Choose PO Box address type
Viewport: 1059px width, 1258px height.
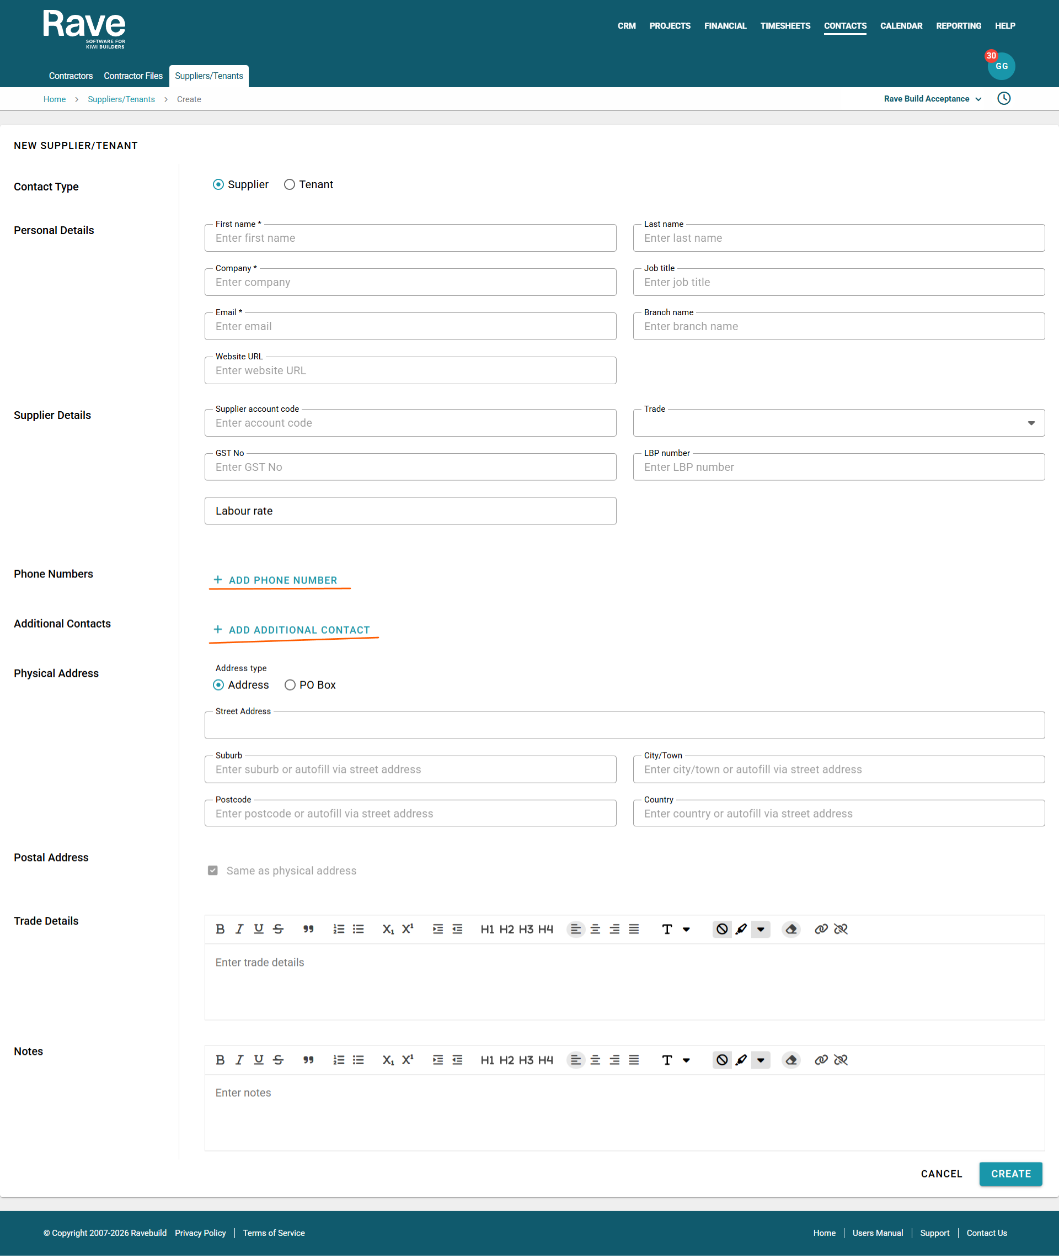tap(290, 685)
